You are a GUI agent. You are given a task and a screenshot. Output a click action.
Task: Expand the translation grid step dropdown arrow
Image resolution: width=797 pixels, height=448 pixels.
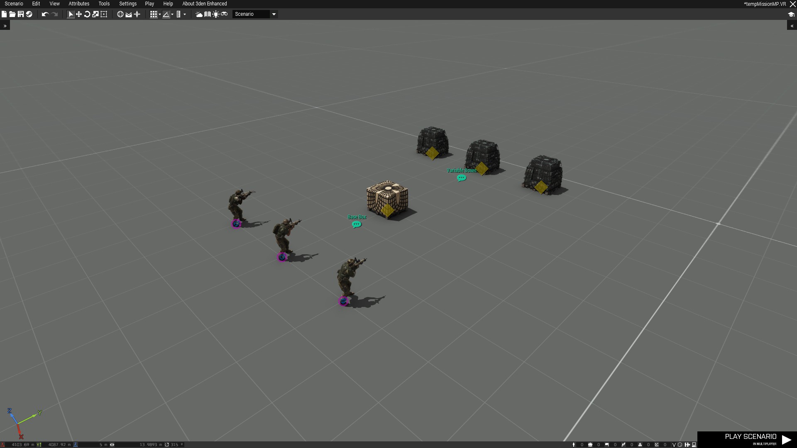[x=160, y=15]
